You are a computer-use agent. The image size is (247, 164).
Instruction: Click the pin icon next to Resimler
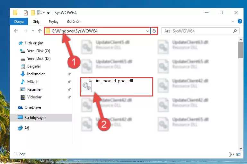pos(69,89)
